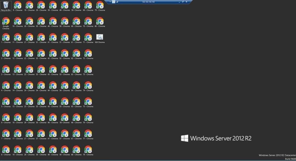Select the '16 - Chrome' desktop shortcut
The height and width of the screenshot is (161, 296).
[x=18, y=117]
